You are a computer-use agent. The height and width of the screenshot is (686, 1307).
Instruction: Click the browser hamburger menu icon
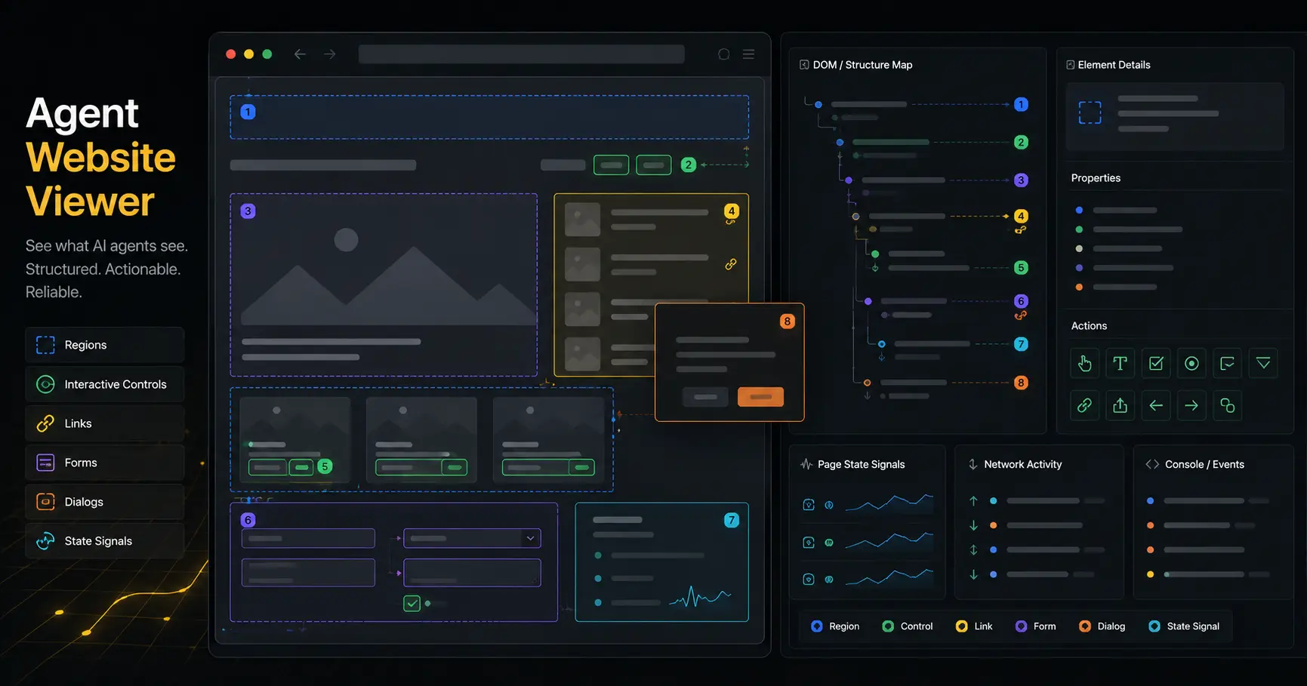[748, 54]
